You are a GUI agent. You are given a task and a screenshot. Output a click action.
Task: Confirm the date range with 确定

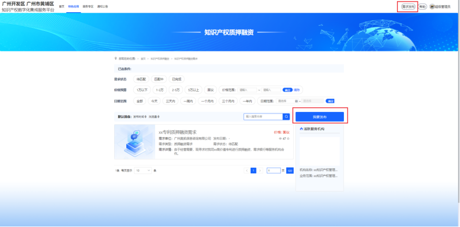[330, 101]
